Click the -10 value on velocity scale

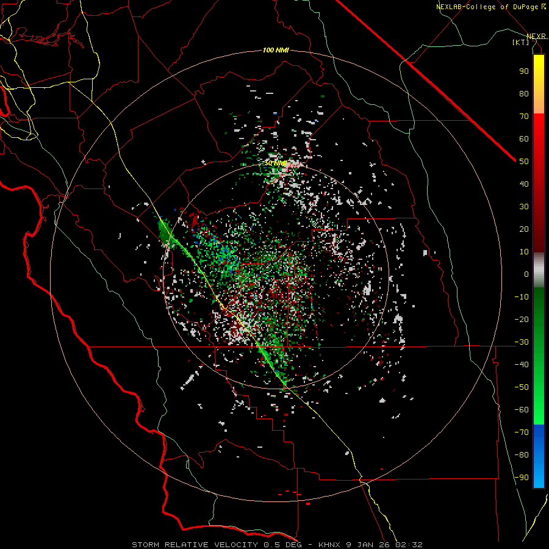pyautogui.click(x=522, y=297)
